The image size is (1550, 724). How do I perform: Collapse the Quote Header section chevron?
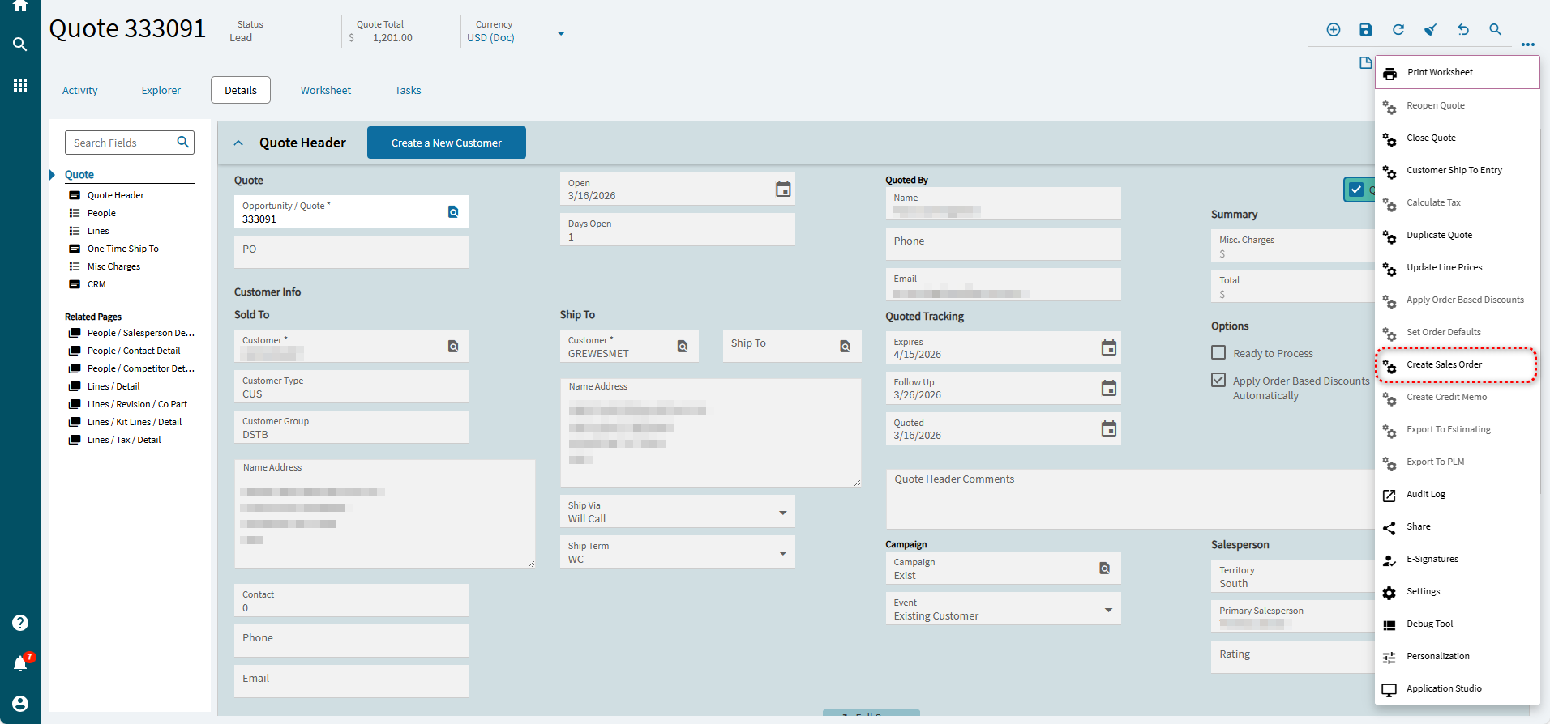click(238, 143)
